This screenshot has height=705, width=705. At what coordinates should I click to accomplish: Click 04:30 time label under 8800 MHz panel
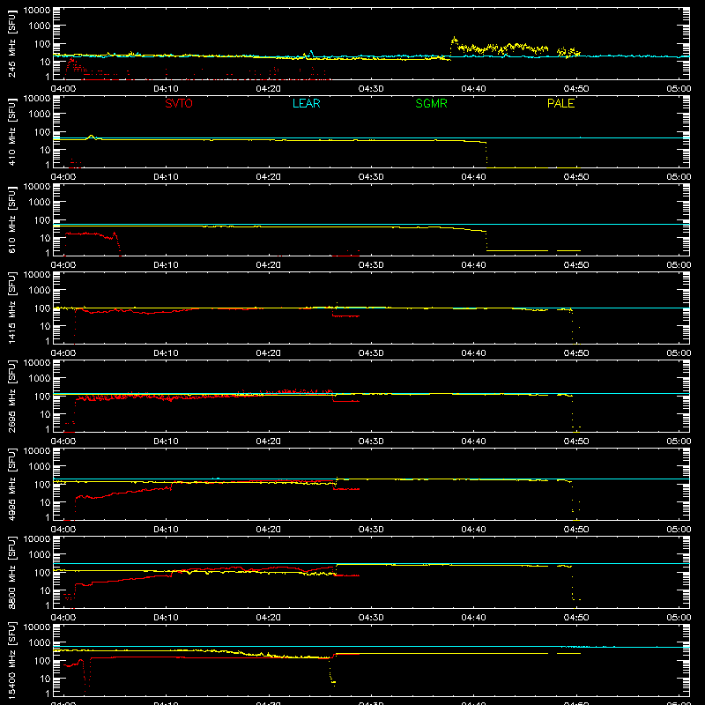371,618
